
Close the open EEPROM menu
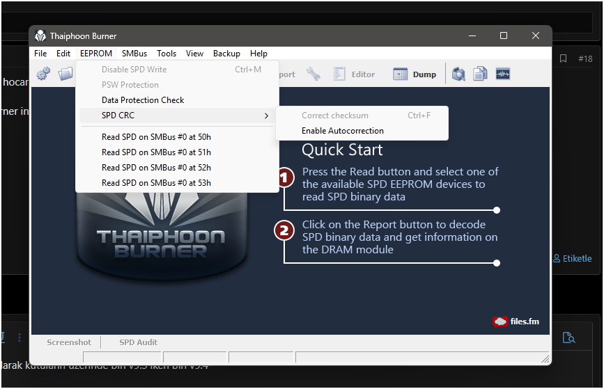click(96, 54)
